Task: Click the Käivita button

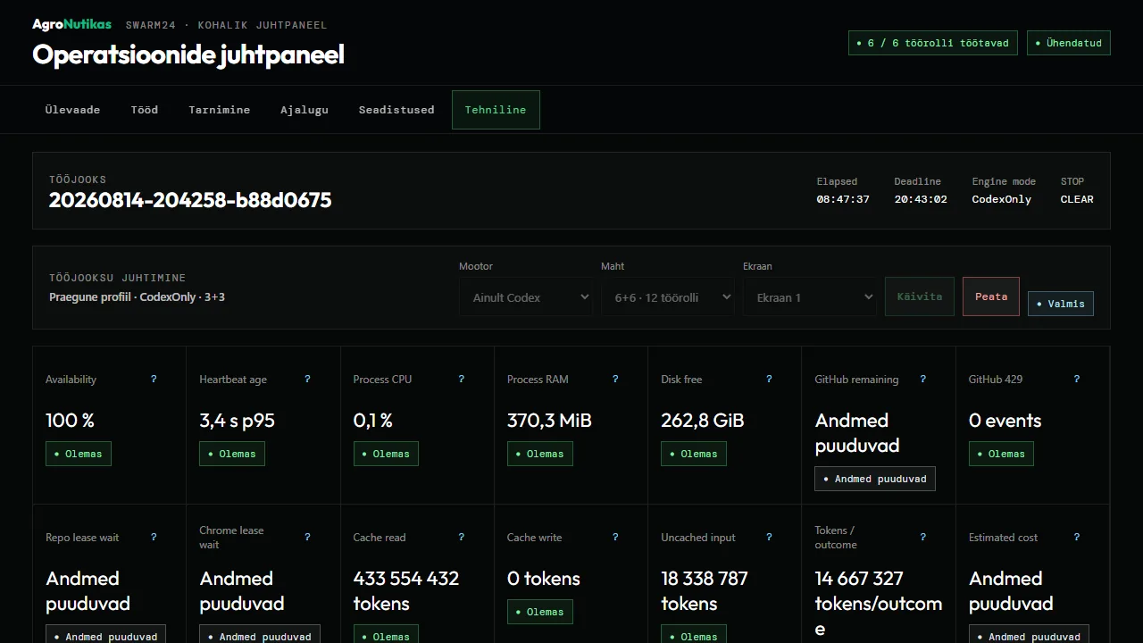Action: 920,296
